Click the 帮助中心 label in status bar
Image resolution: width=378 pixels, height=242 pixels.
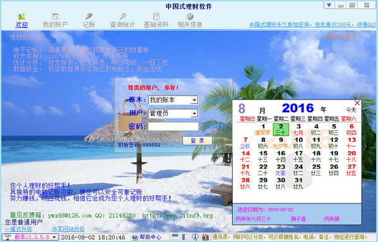(150, 237)
